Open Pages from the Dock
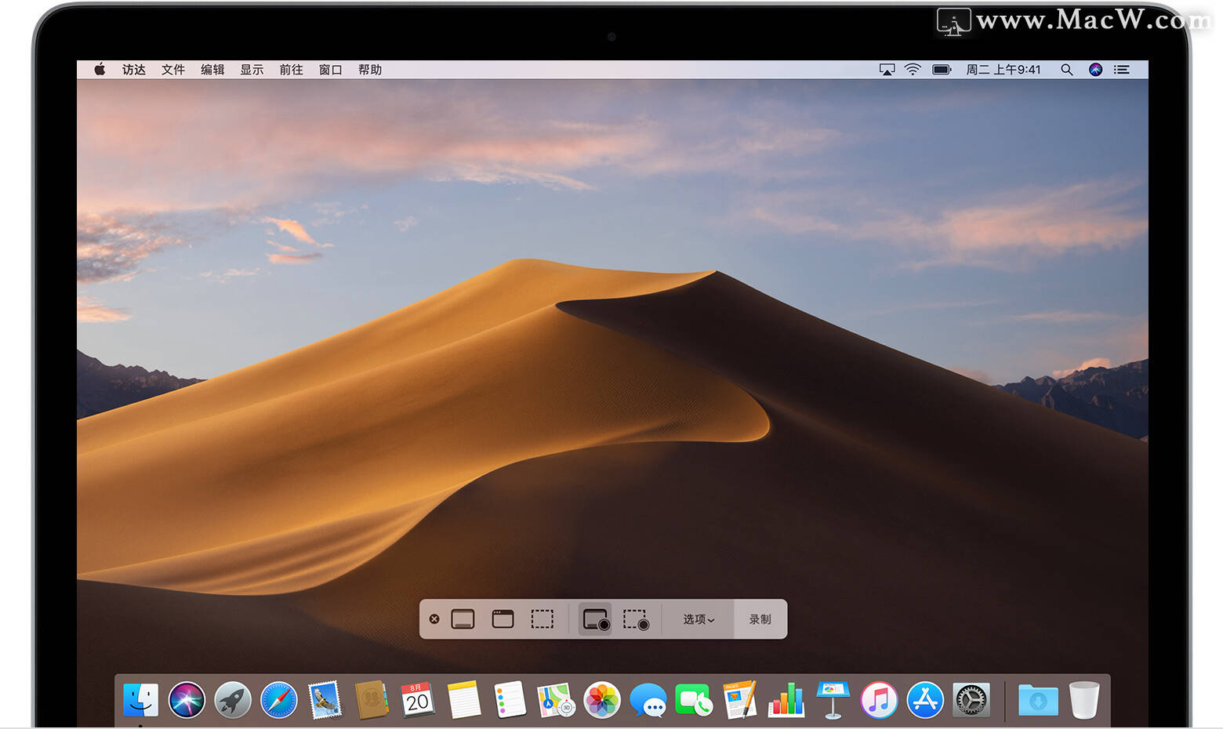The height and width of the screenshot is (729, 1223). point(740,700)
